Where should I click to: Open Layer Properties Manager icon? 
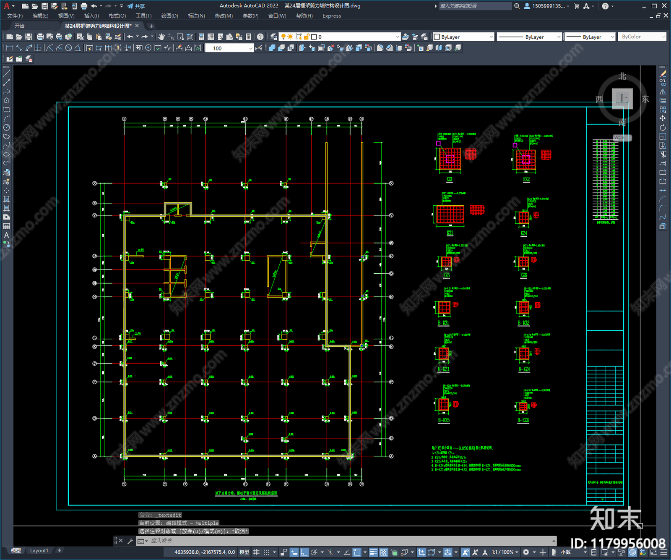point(274,37)
